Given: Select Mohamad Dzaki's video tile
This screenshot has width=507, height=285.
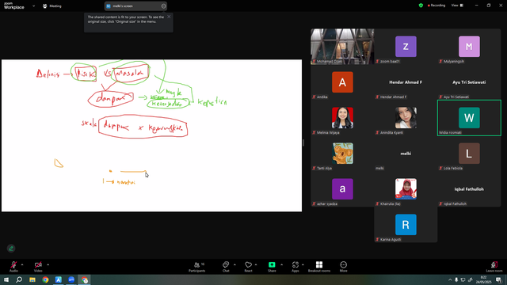Looking at the screenshot, I should [342, 47].
